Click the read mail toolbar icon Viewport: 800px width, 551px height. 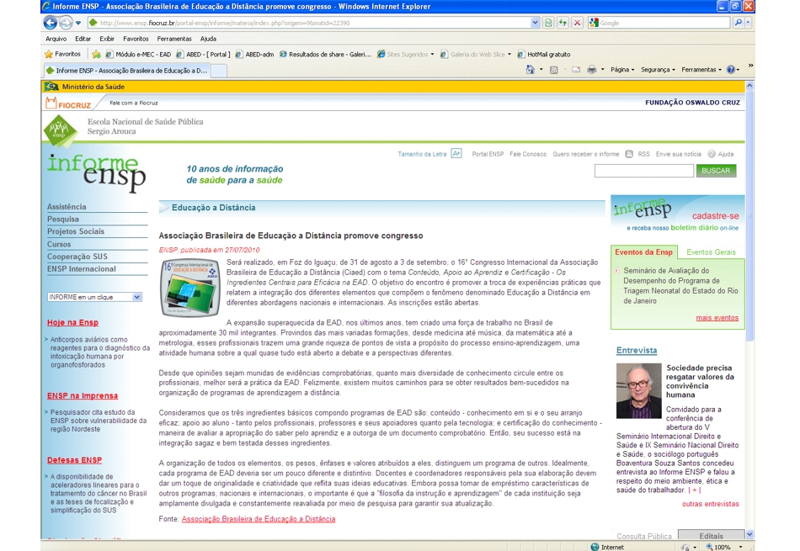tap(576, 70)
